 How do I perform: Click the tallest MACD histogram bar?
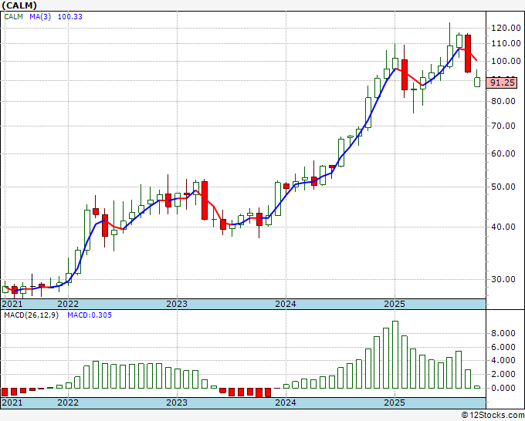coord(395,355)
